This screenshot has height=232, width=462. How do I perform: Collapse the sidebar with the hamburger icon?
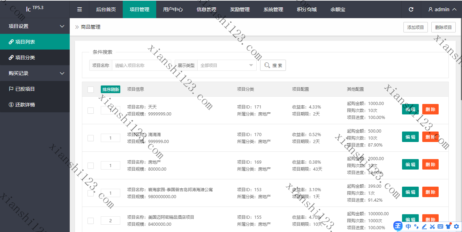coord(79,9)
